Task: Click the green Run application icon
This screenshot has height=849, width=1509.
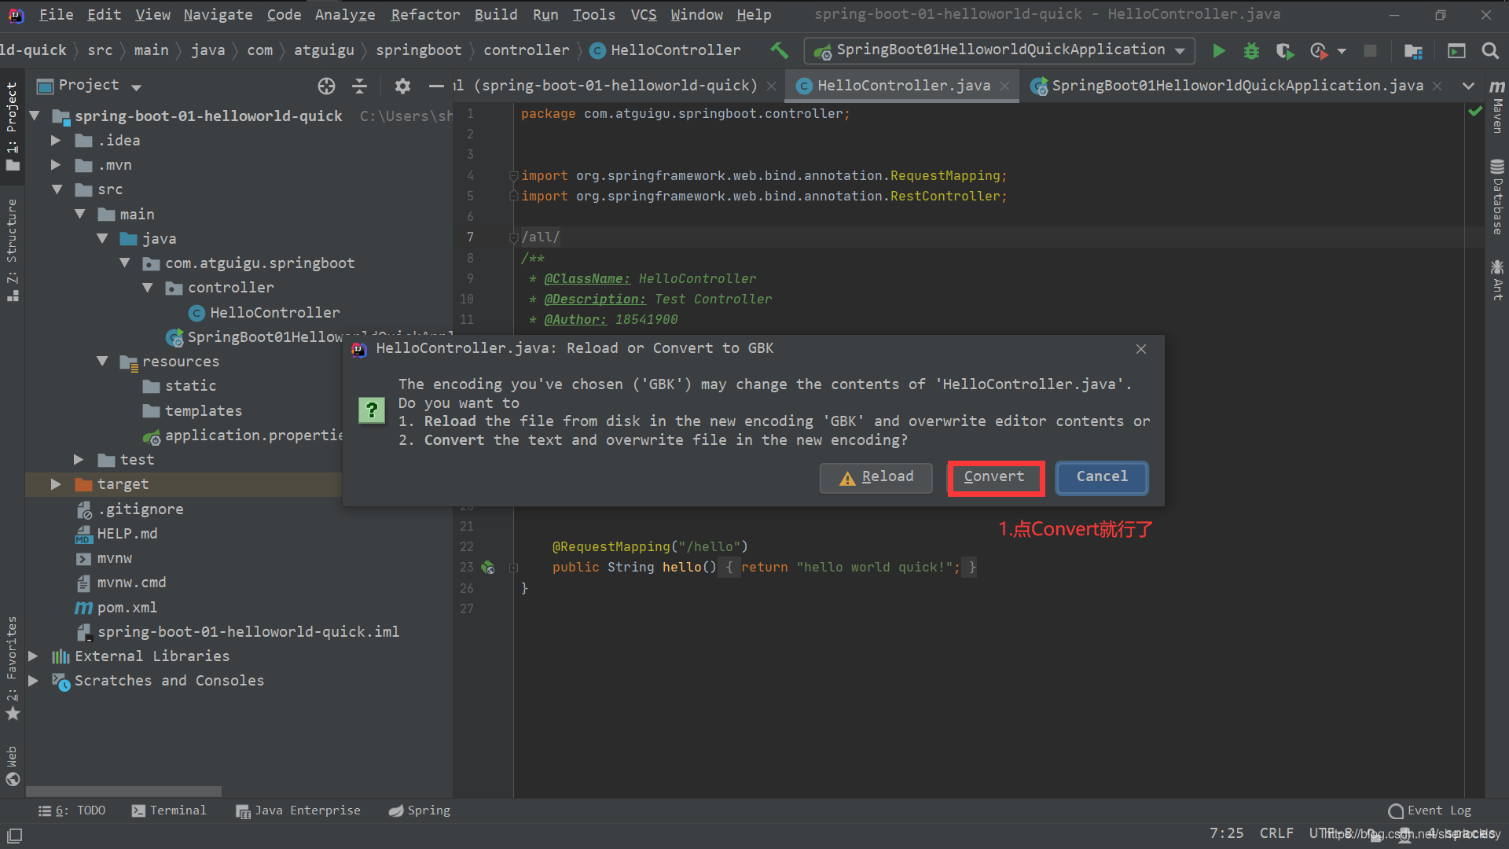Action: pyautogui.click(x=1218, y=51)
